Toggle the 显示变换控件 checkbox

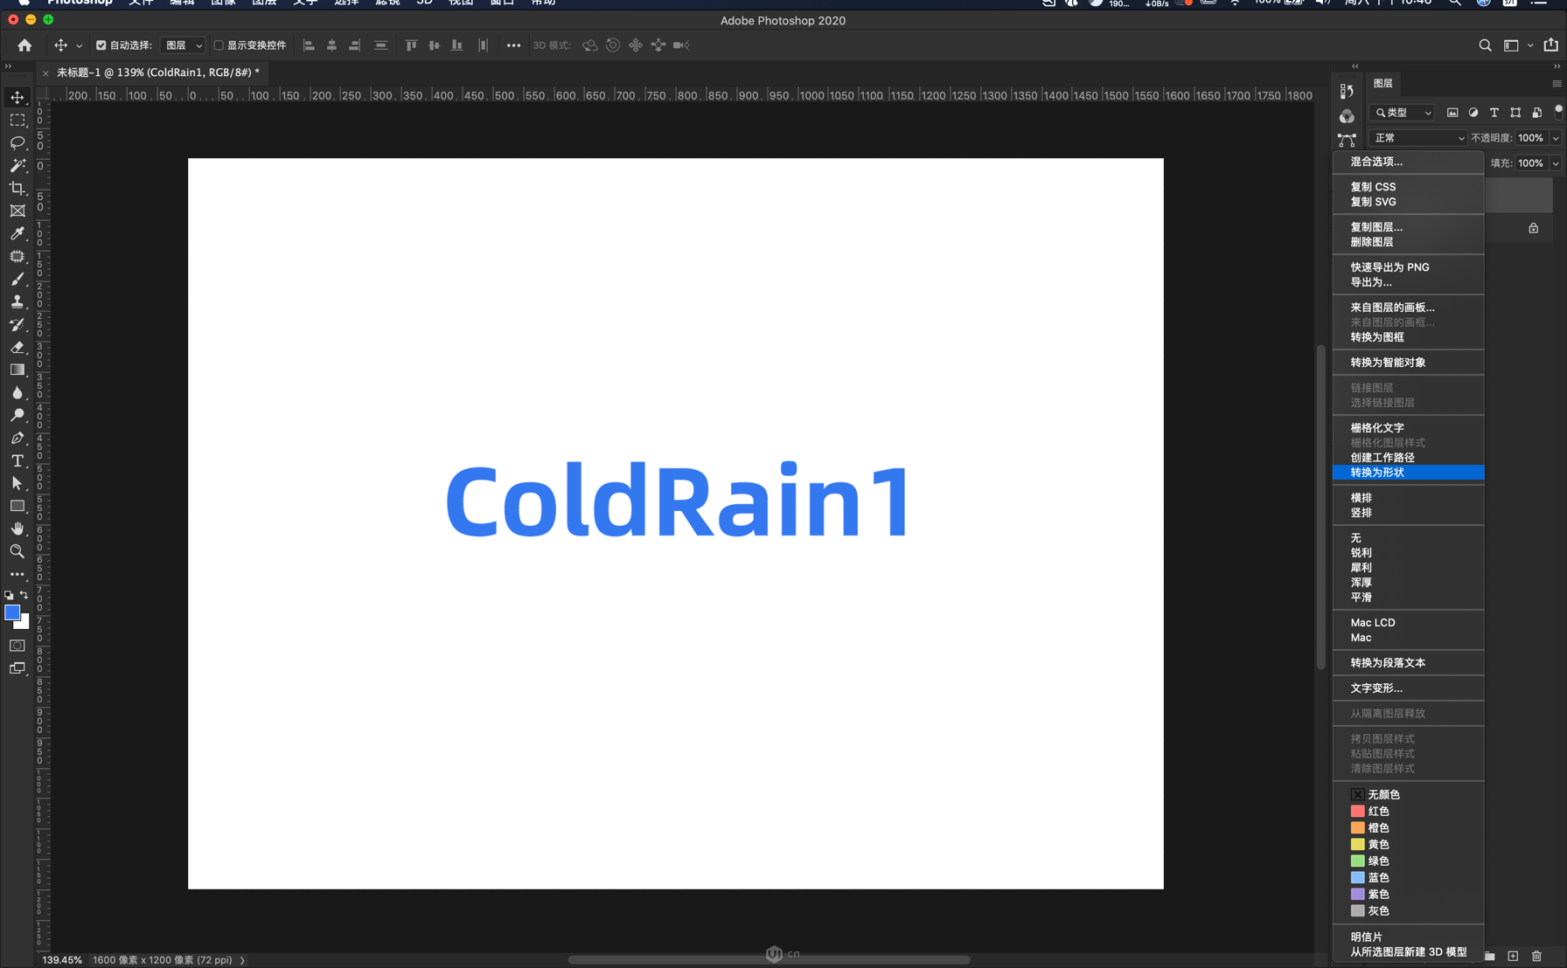pos(219,45)
